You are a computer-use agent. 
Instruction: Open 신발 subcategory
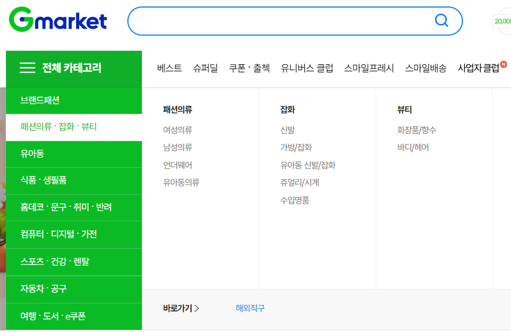point(288,130)
